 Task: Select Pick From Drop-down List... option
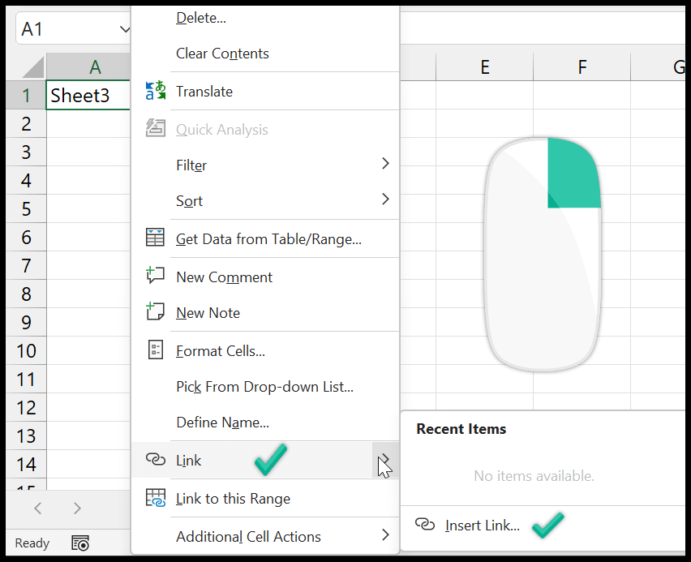[x=264, y=387]
